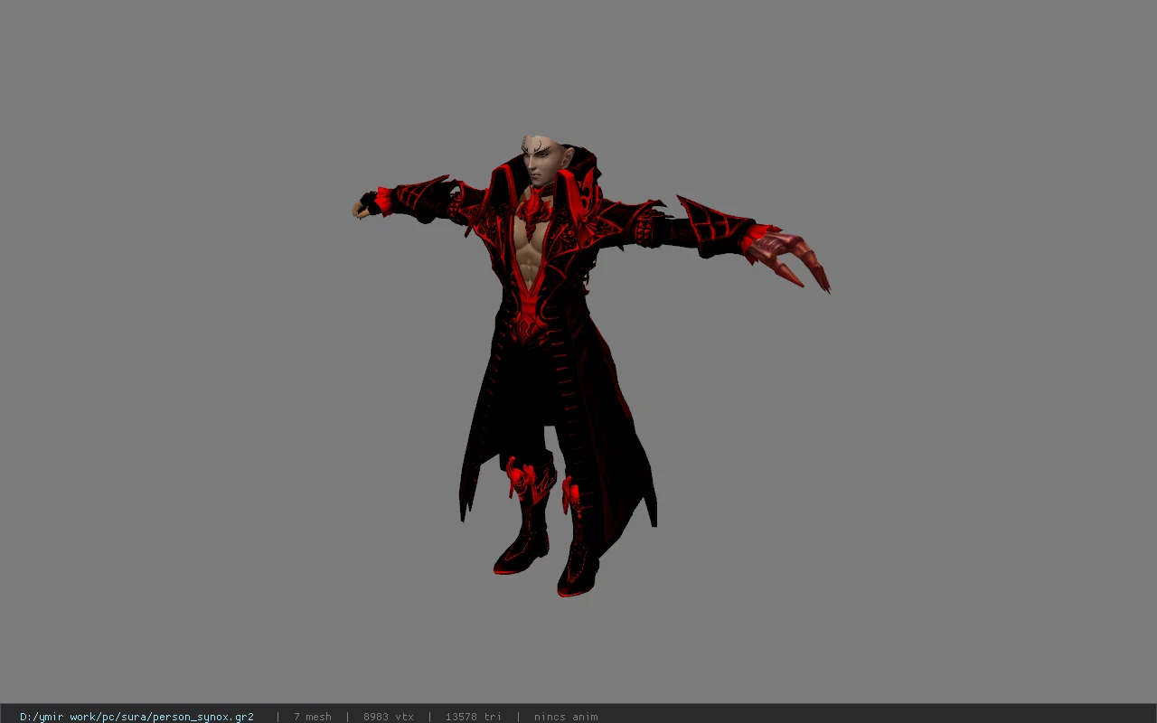Click the "7 mesh" status entry
The width and height of the screenshot is (1157, 723).
pos(312,717)
